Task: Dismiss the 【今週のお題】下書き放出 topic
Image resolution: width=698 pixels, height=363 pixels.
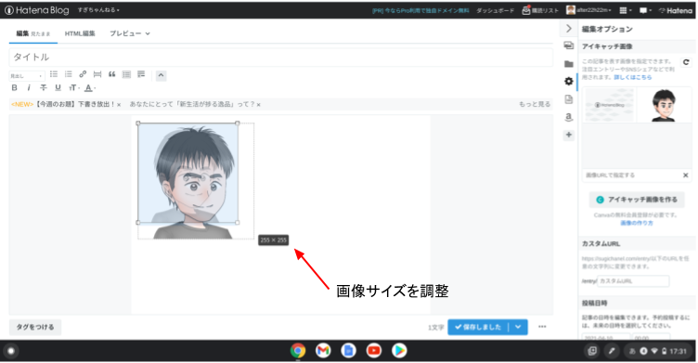Action: pos(119,105)
